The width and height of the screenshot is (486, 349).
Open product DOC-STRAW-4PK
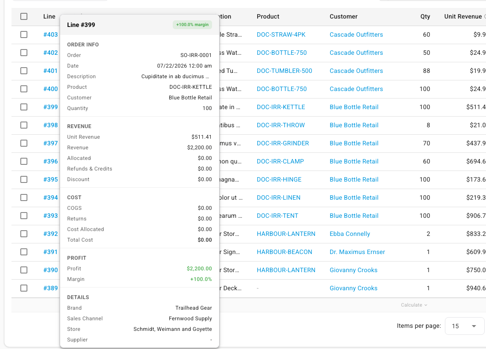[x=281, y=34]
